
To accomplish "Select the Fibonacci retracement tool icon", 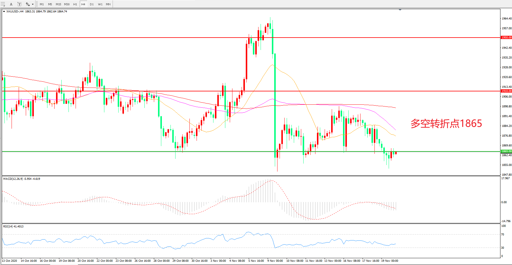I will pos(3,4).
